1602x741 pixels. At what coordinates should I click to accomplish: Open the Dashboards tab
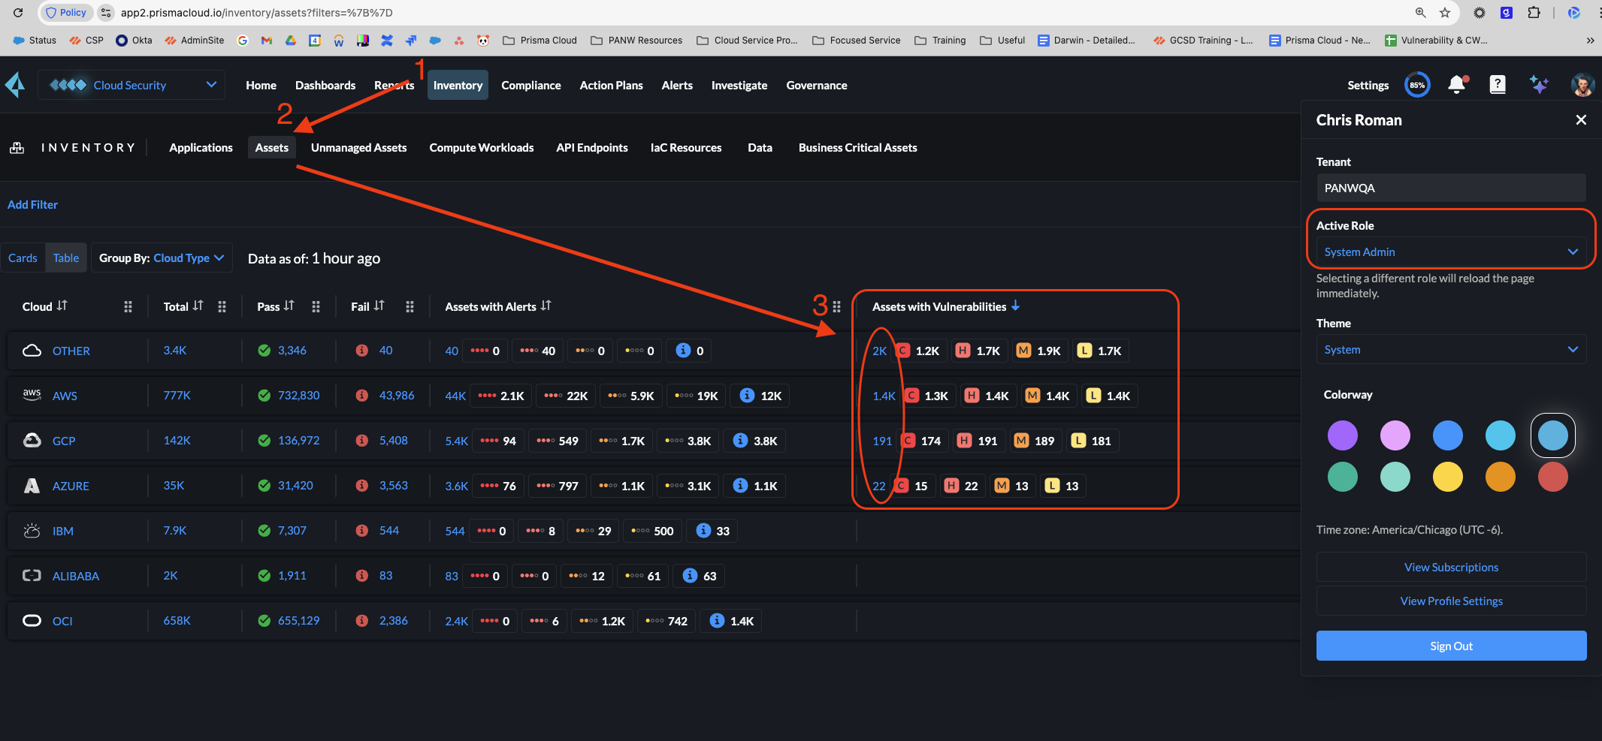[325, 86]
